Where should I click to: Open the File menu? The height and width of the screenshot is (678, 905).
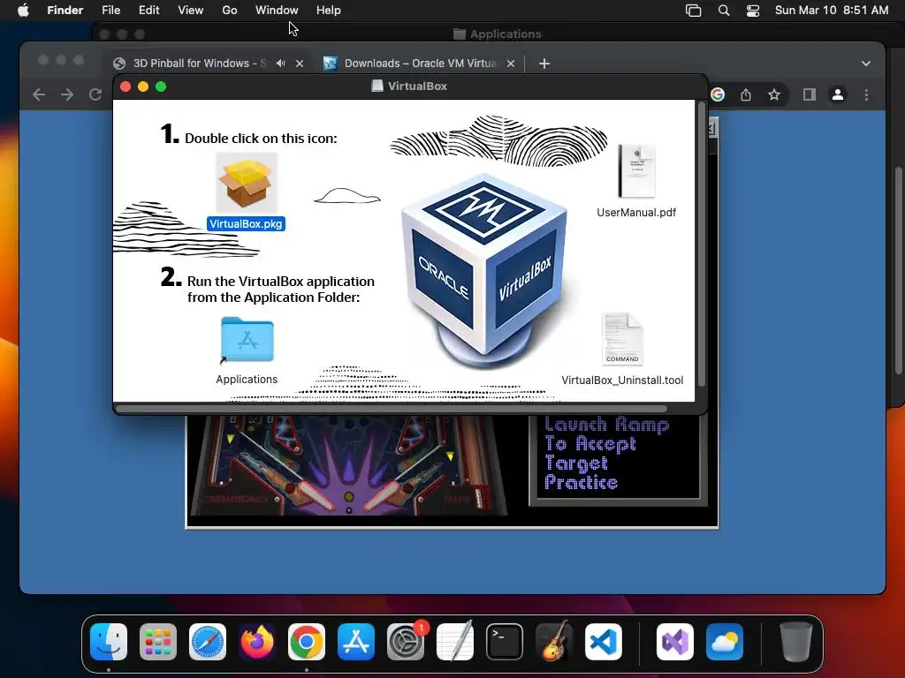(110, 11)
